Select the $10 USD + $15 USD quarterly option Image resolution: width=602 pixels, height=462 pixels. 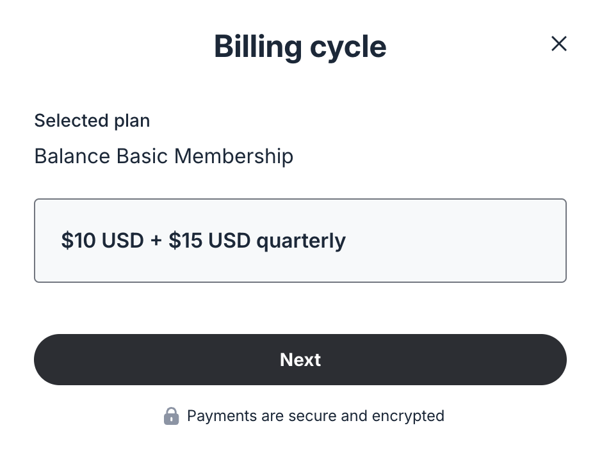(300, 241)
